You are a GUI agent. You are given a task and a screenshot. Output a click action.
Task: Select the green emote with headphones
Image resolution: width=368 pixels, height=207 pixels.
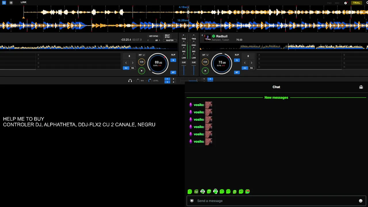215,191
